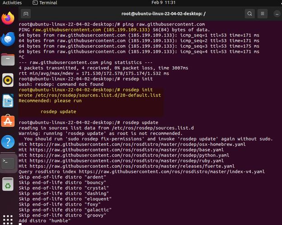Open a new terminal tab
282x225 pixels.
[x=26, y=14]
